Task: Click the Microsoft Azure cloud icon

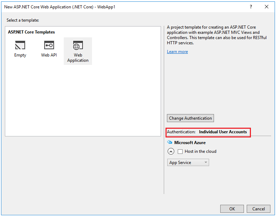Action: point(170,142)
